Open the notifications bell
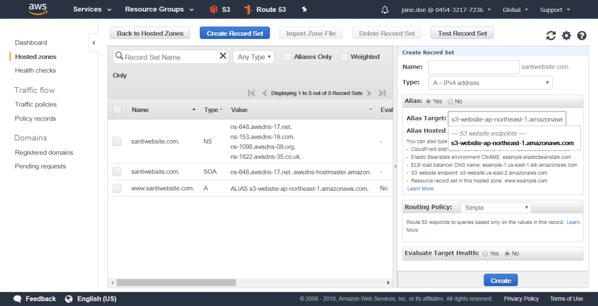The height and width of the screenshot is (306, 598). [x=385, y=10]
